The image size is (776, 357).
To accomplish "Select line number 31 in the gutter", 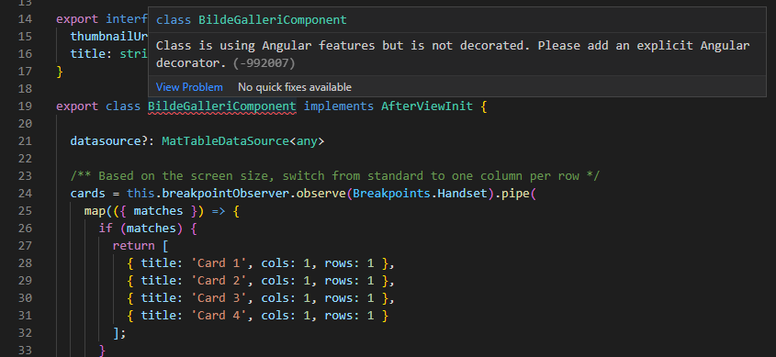I will point(24,315).
